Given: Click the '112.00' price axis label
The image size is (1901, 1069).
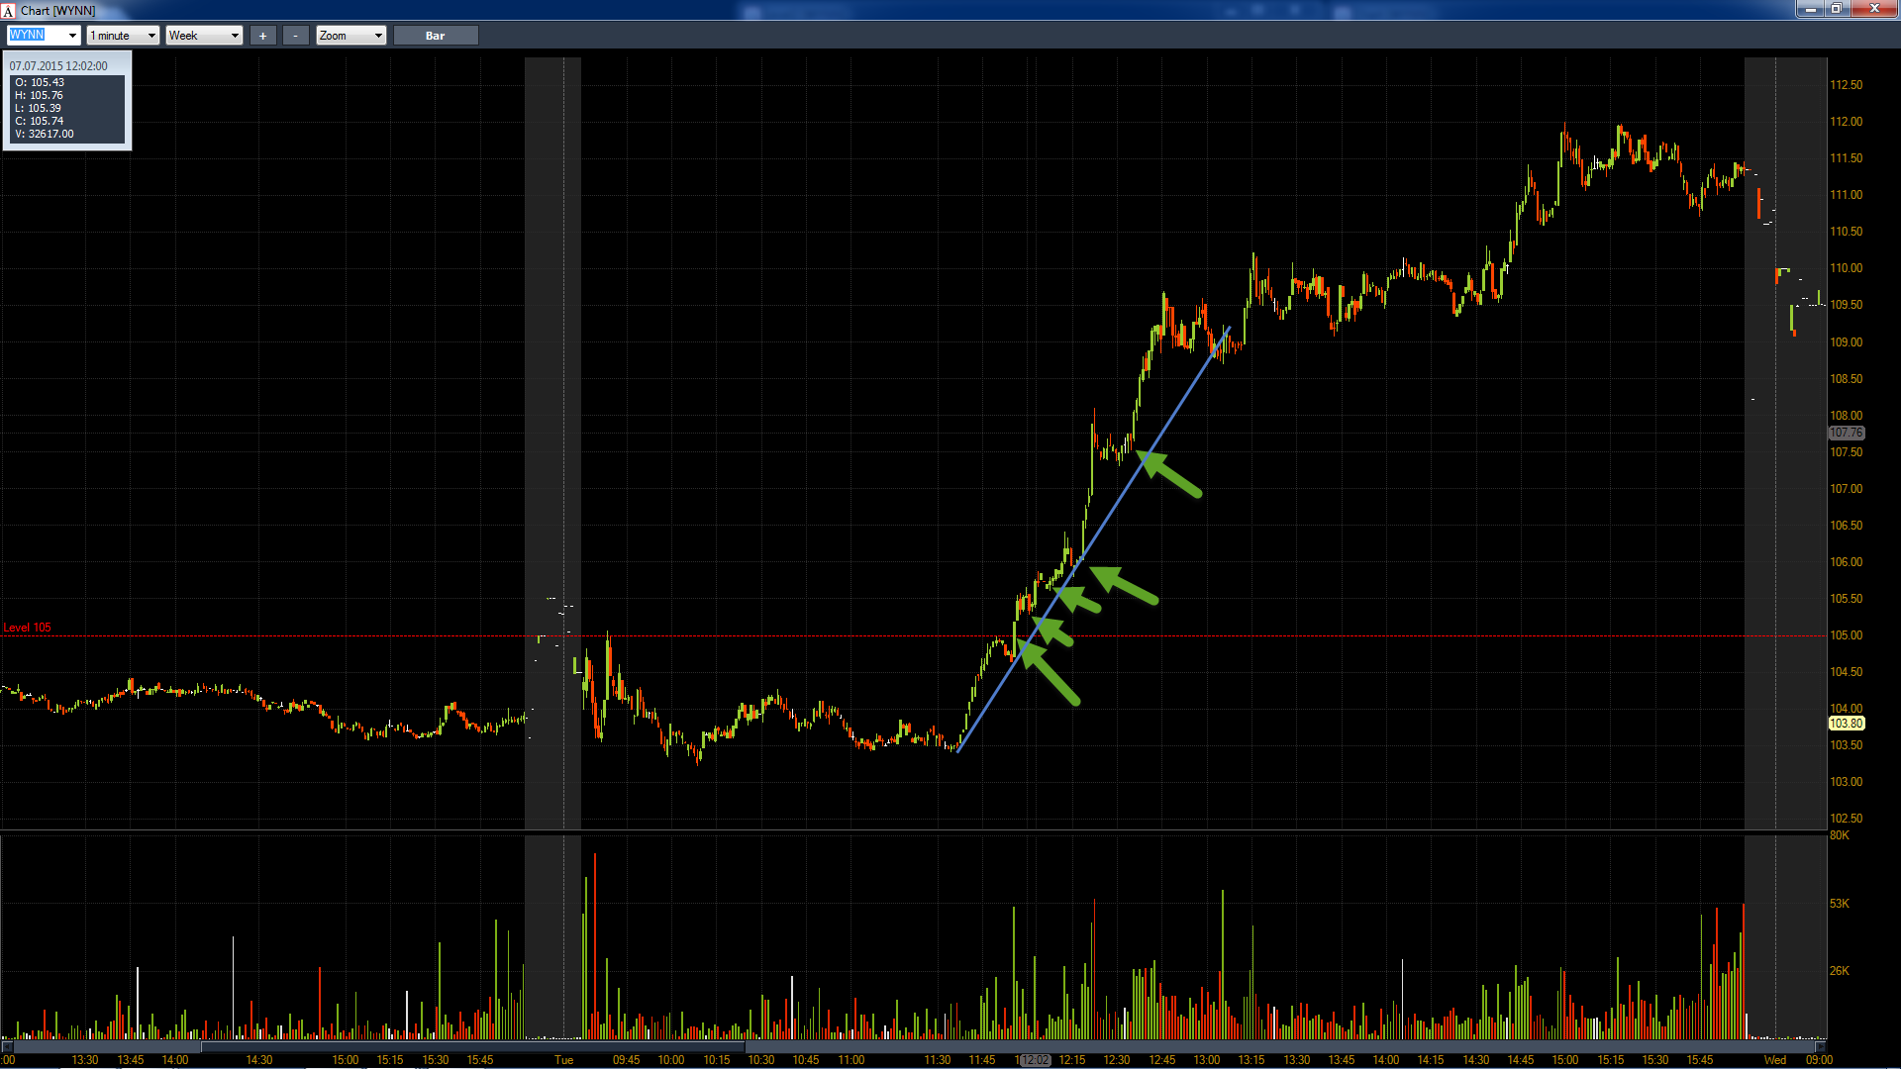Looking at the screenshot, I should tap(1846, 122).
